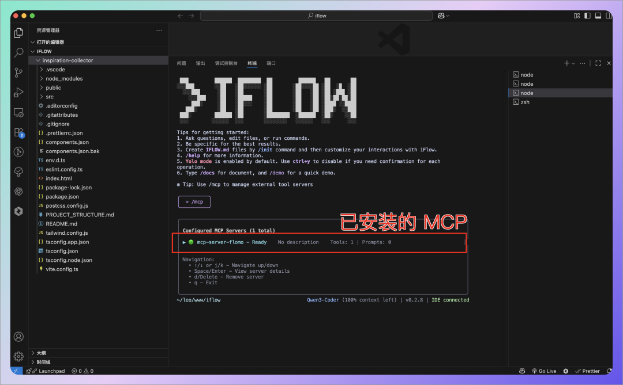Open Explorer more actions ellipsis
The width and height of the screenshot is (623, 385).
(159, 30)
